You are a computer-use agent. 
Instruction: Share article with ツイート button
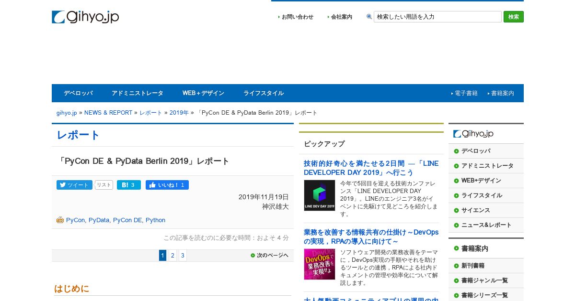click(x=74, y=185)
